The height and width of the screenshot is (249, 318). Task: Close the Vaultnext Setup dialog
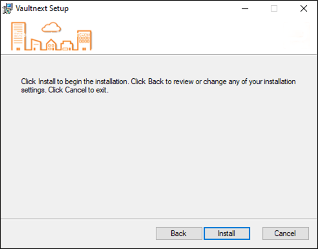coord(304,8)
